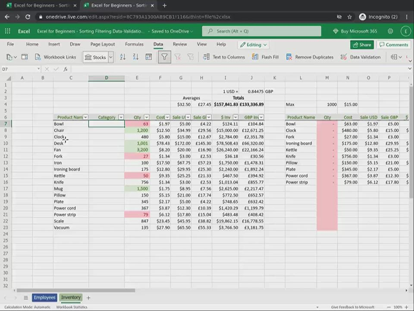Open the GBP Inv filter dropdown
The image size is (414, 311).
(261, 117)
